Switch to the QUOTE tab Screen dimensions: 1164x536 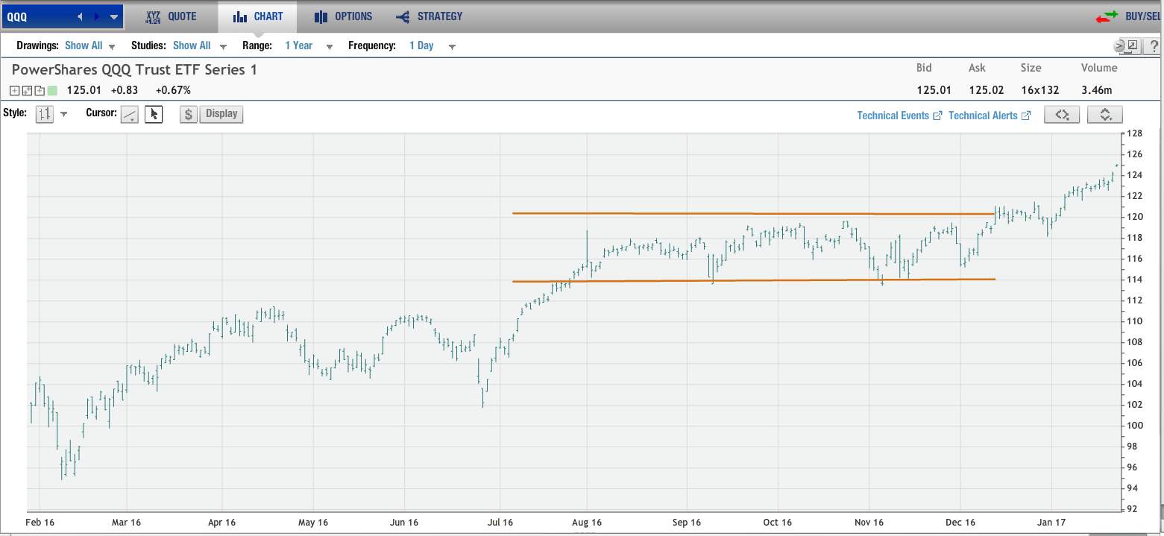pos(171,16)
